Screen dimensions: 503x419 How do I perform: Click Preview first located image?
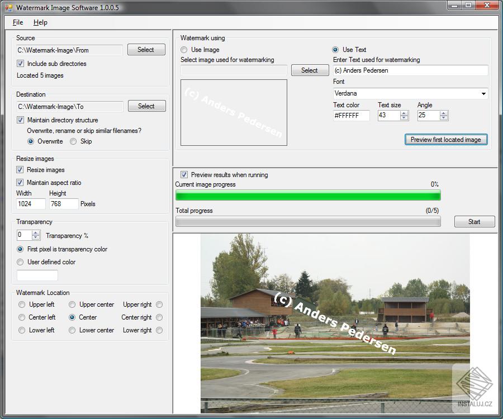point(445,139)
